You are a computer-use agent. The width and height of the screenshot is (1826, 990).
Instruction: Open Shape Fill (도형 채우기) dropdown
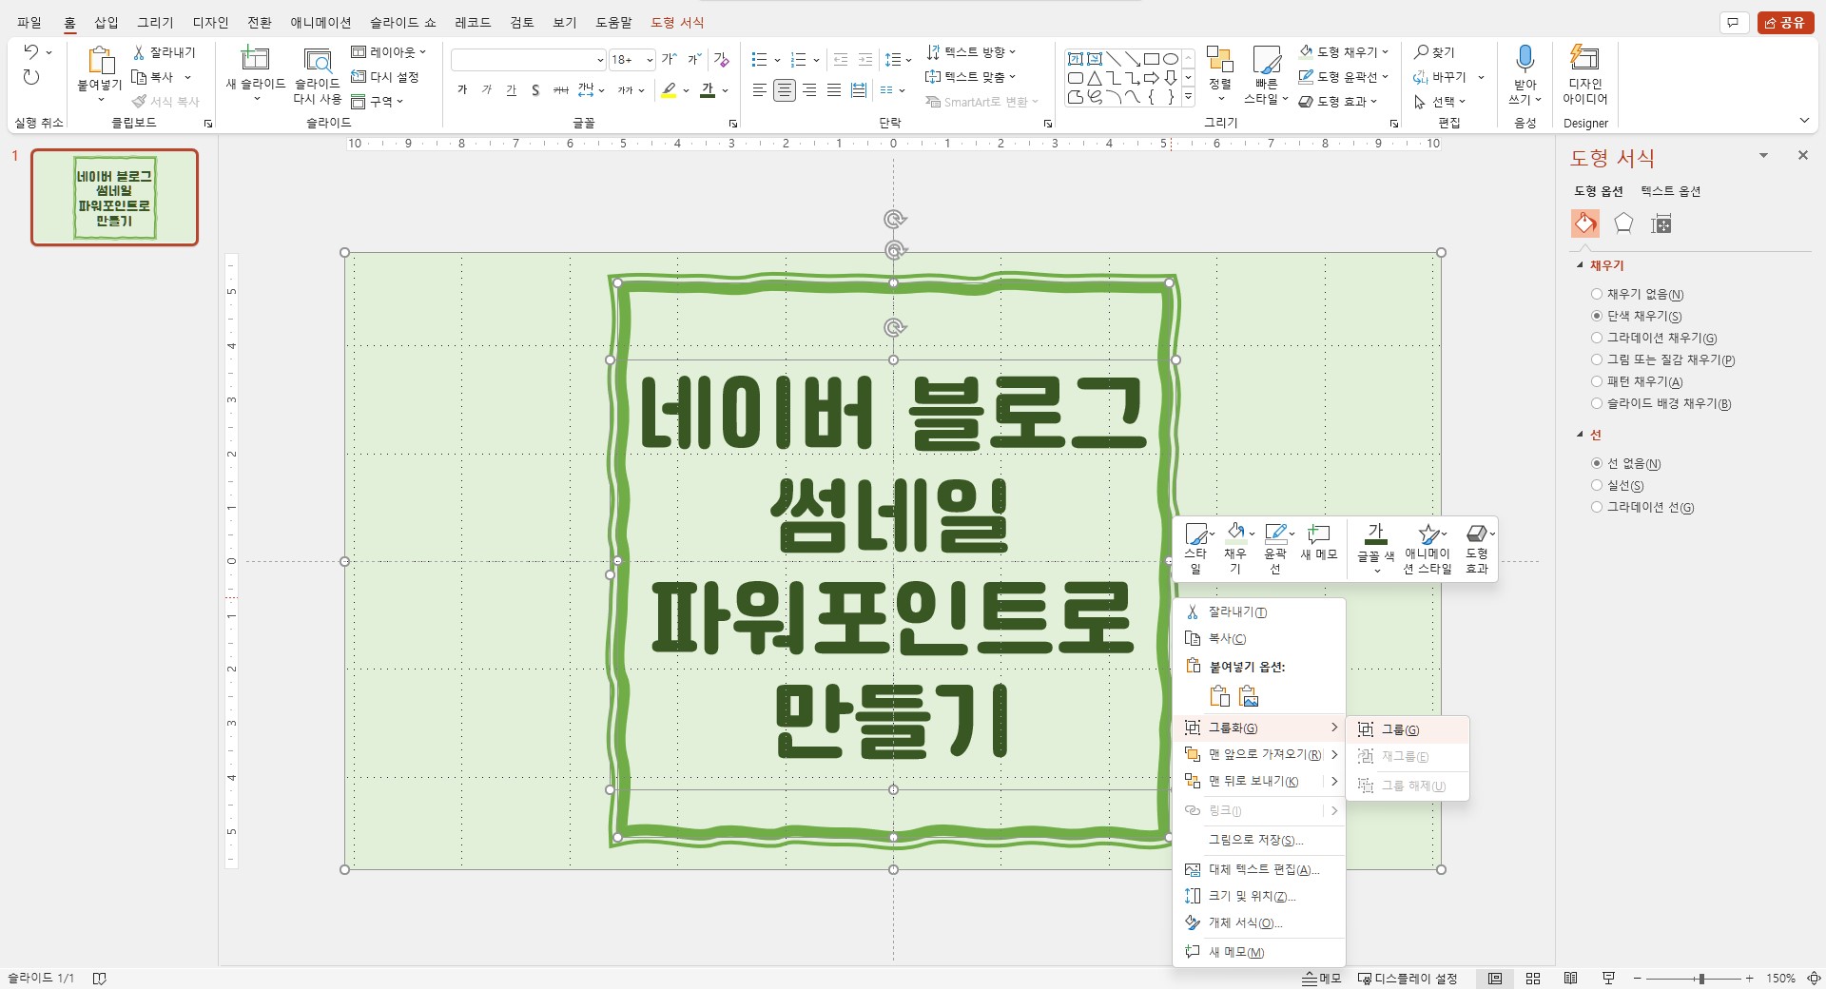pyautogui.click(x=1344, y=52)
